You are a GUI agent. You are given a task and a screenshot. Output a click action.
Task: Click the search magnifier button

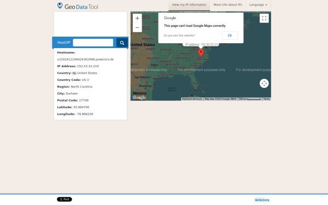point(122,43)
